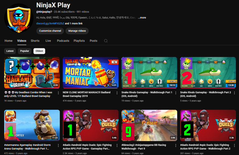This screenshot has height=155, width=239.
Task: Open options for Duels Walkthrough Part 2
Action: coord(234,146)
